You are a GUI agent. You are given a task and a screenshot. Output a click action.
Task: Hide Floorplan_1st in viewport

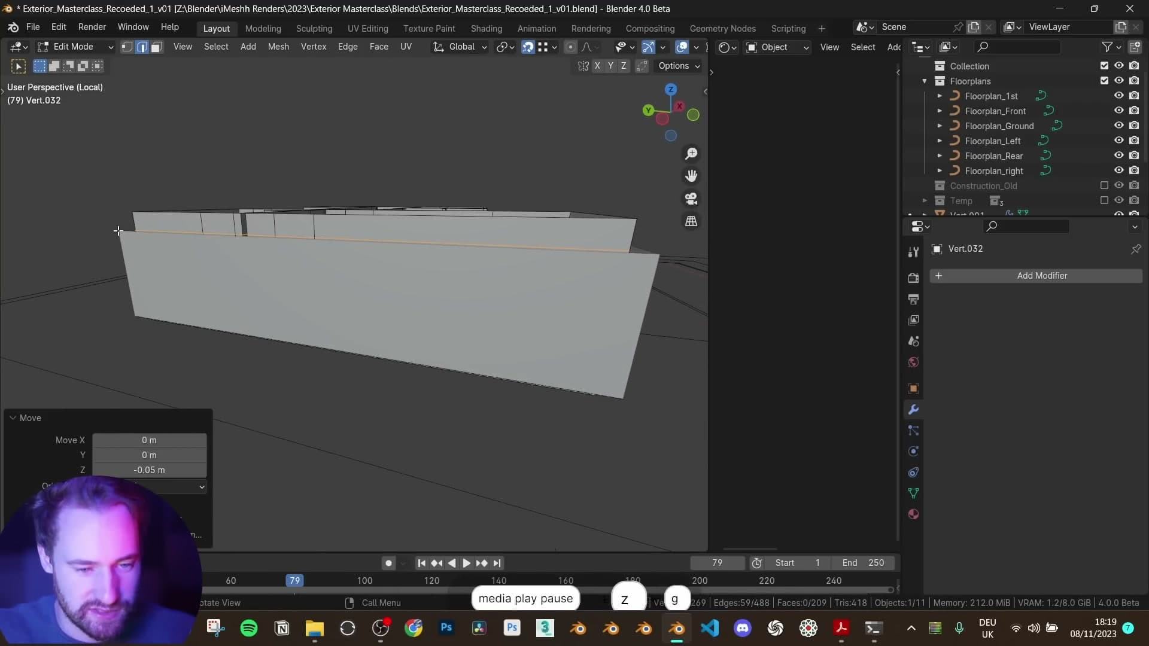coord(1118,96)
